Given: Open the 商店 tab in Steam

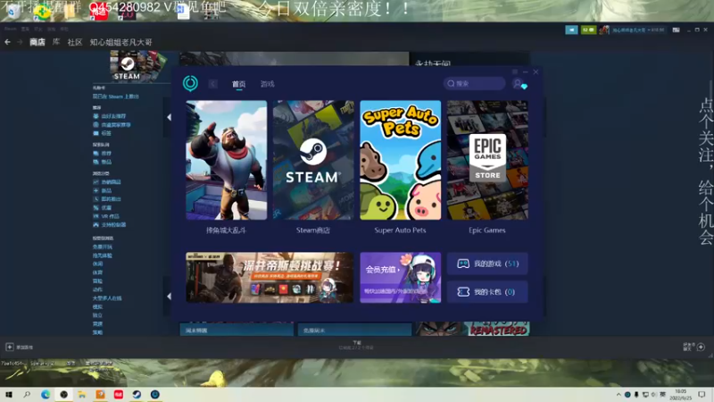Looking at the screenshot, I should (x=37, y=42).
